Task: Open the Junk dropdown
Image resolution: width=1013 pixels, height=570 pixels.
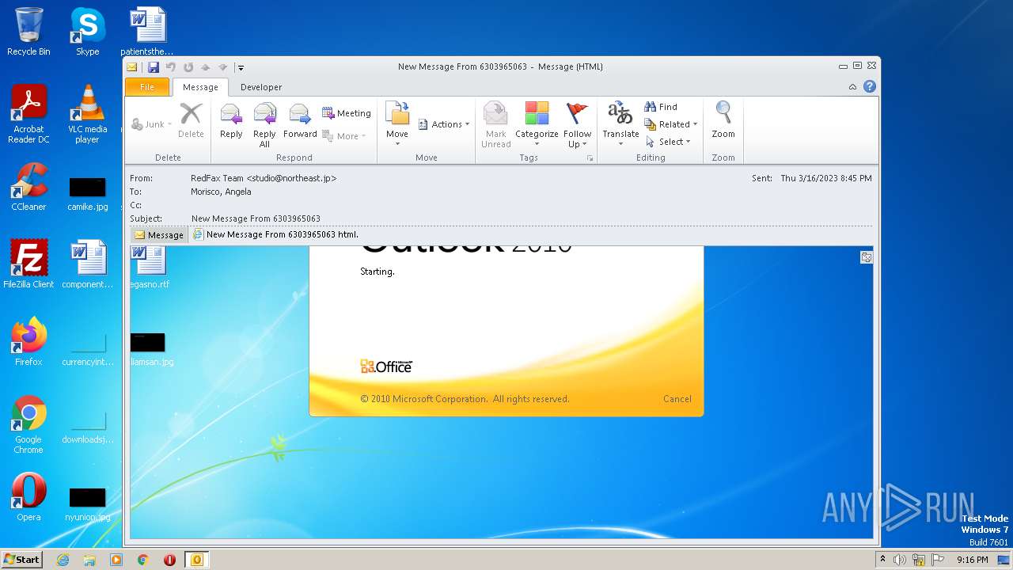Action: [x=151, y=124]
